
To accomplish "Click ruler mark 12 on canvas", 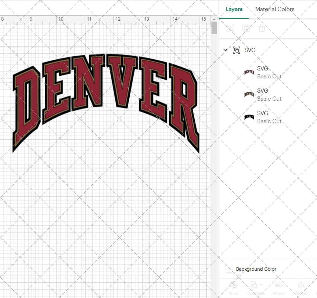I will click(x=118, y=19).
